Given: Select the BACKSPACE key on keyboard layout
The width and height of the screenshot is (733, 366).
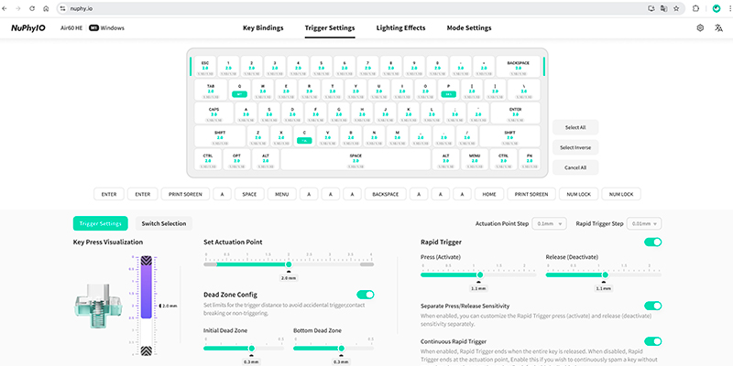Looking at the screenshot, I should [x=518, y=67].
